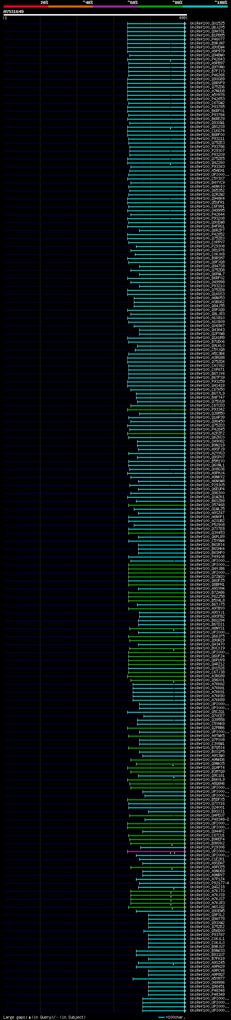The height and width of the screenshot is (1020, 231).
Task: Select the UniRef100_A9PB97 label
Action: click(x=207, y=63)
